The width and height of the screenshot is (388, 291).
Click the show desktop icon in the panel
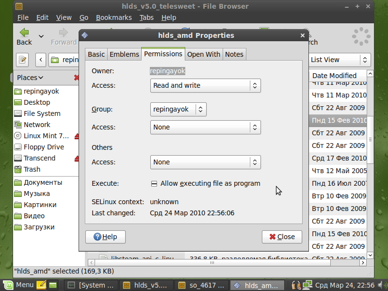pyautogui.click(x=53, y=285)
